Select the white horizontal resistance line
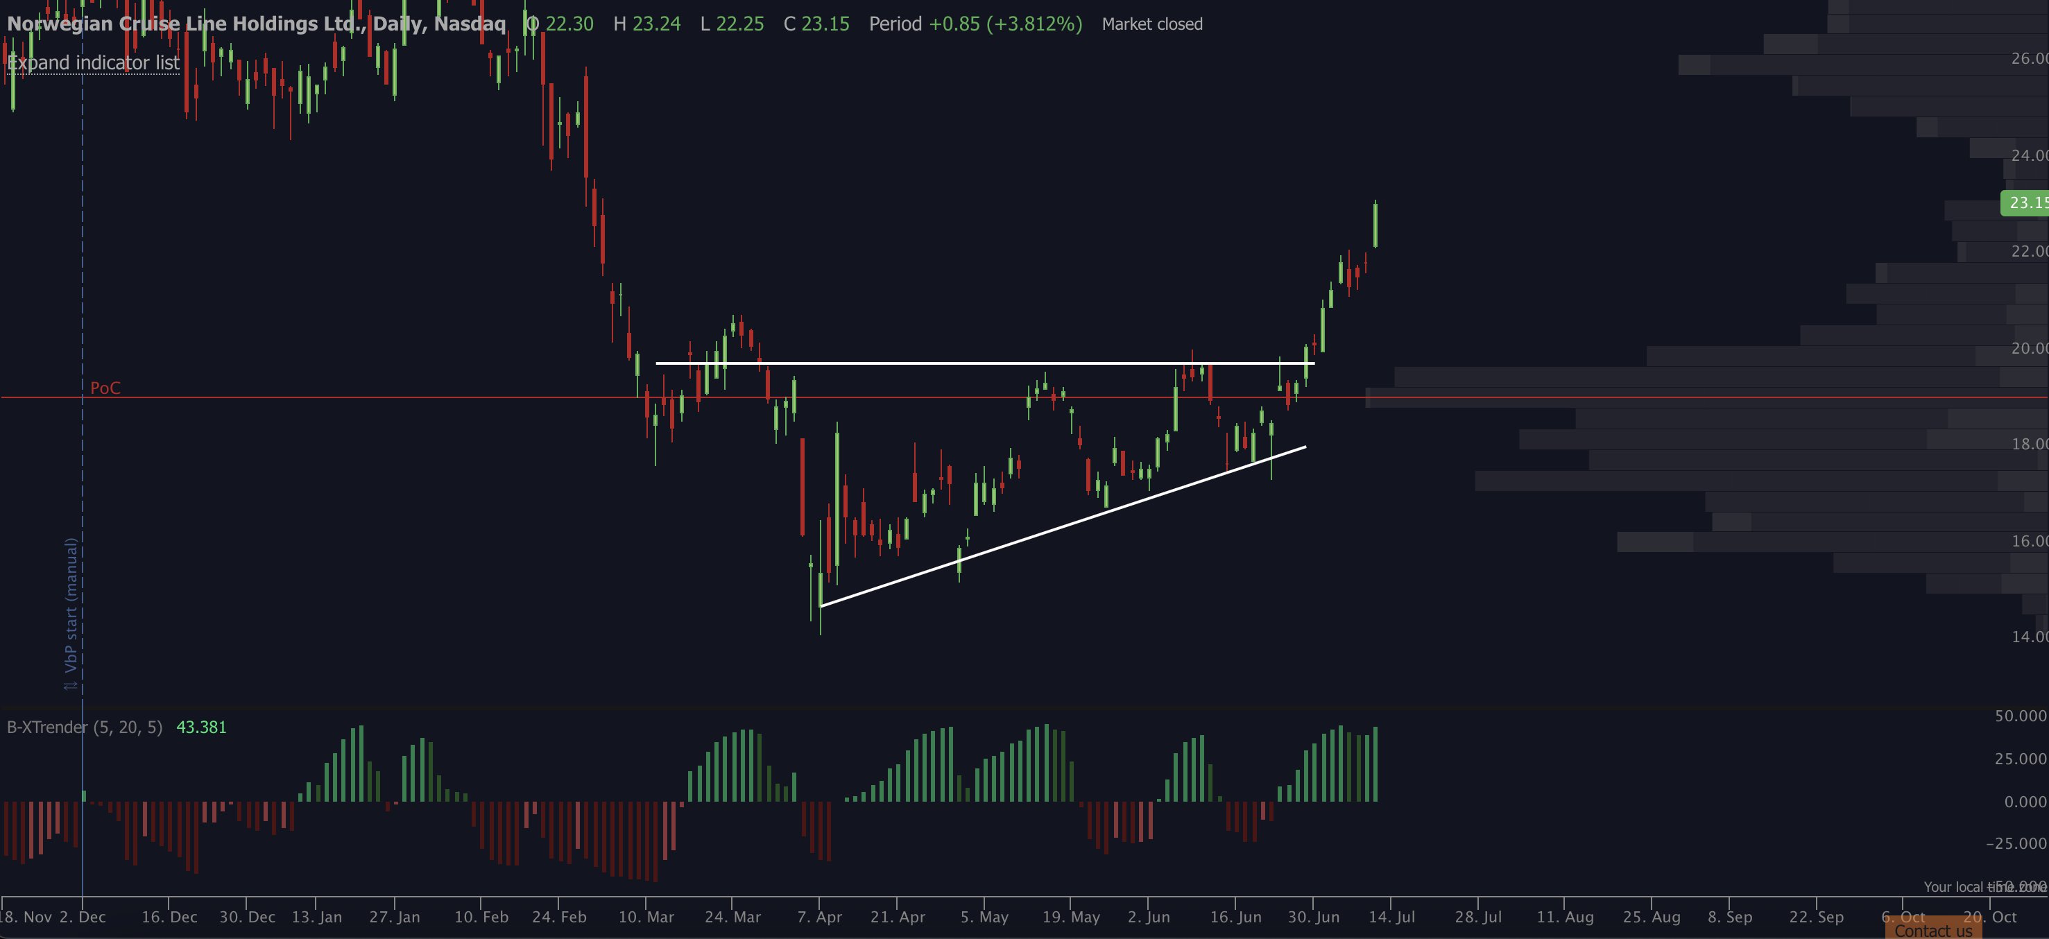Screen dimensions: 2049x939 click(985, 363)
